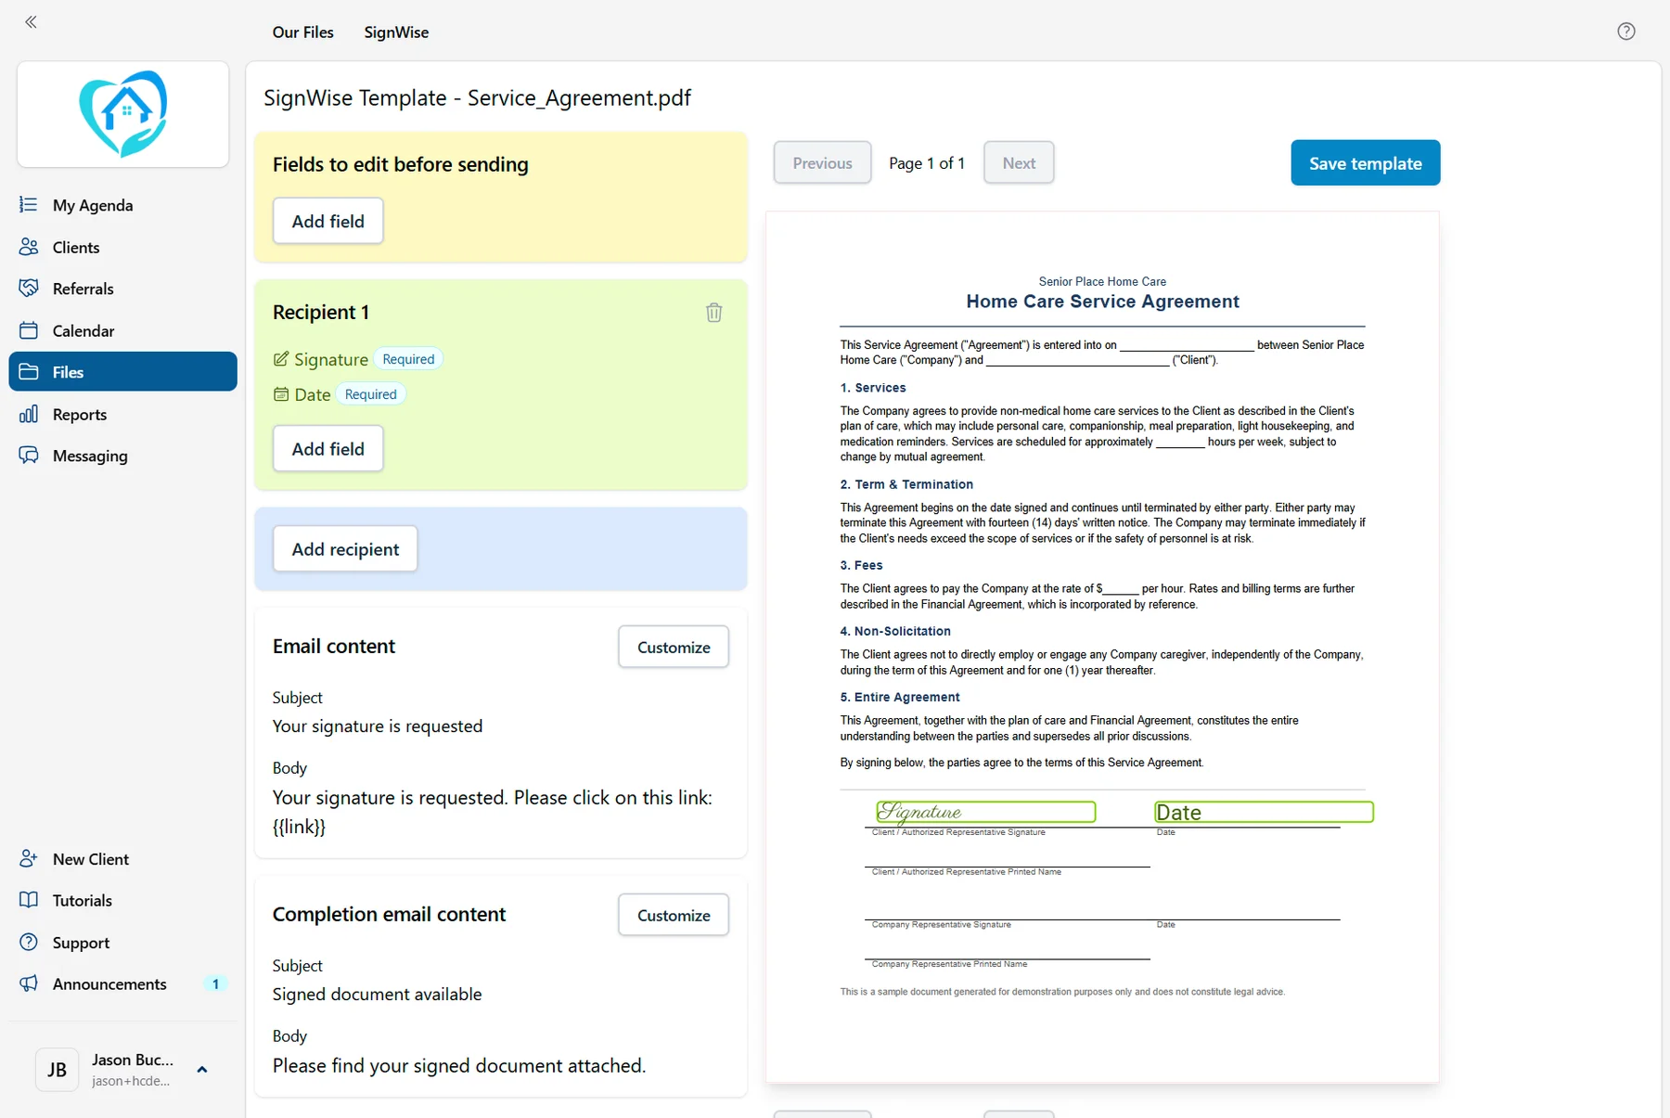Select the Signature field on the document

click(x=985, y=812)
